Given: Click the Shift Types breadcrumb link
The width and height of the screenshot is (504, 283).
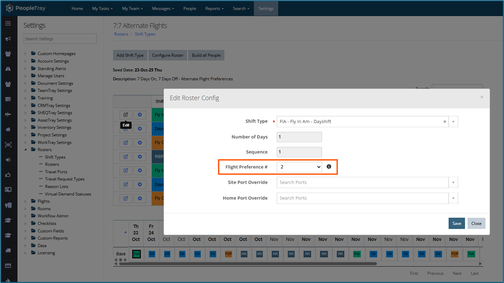Looking at the screenshot, I should pos(145,34).
